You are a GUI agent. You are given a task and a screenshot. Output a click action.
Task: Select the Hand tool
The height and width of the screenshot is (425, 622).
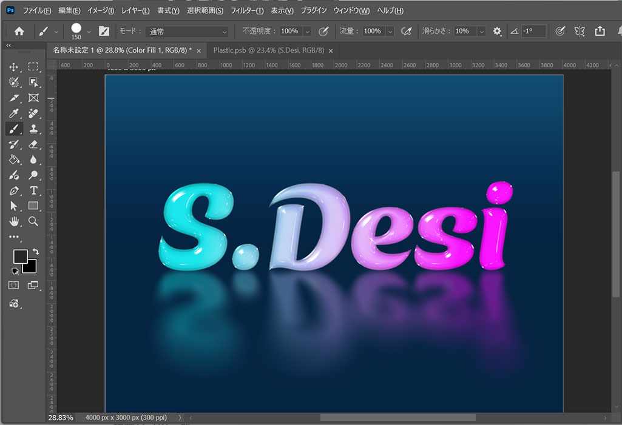(x=13, y=222)
